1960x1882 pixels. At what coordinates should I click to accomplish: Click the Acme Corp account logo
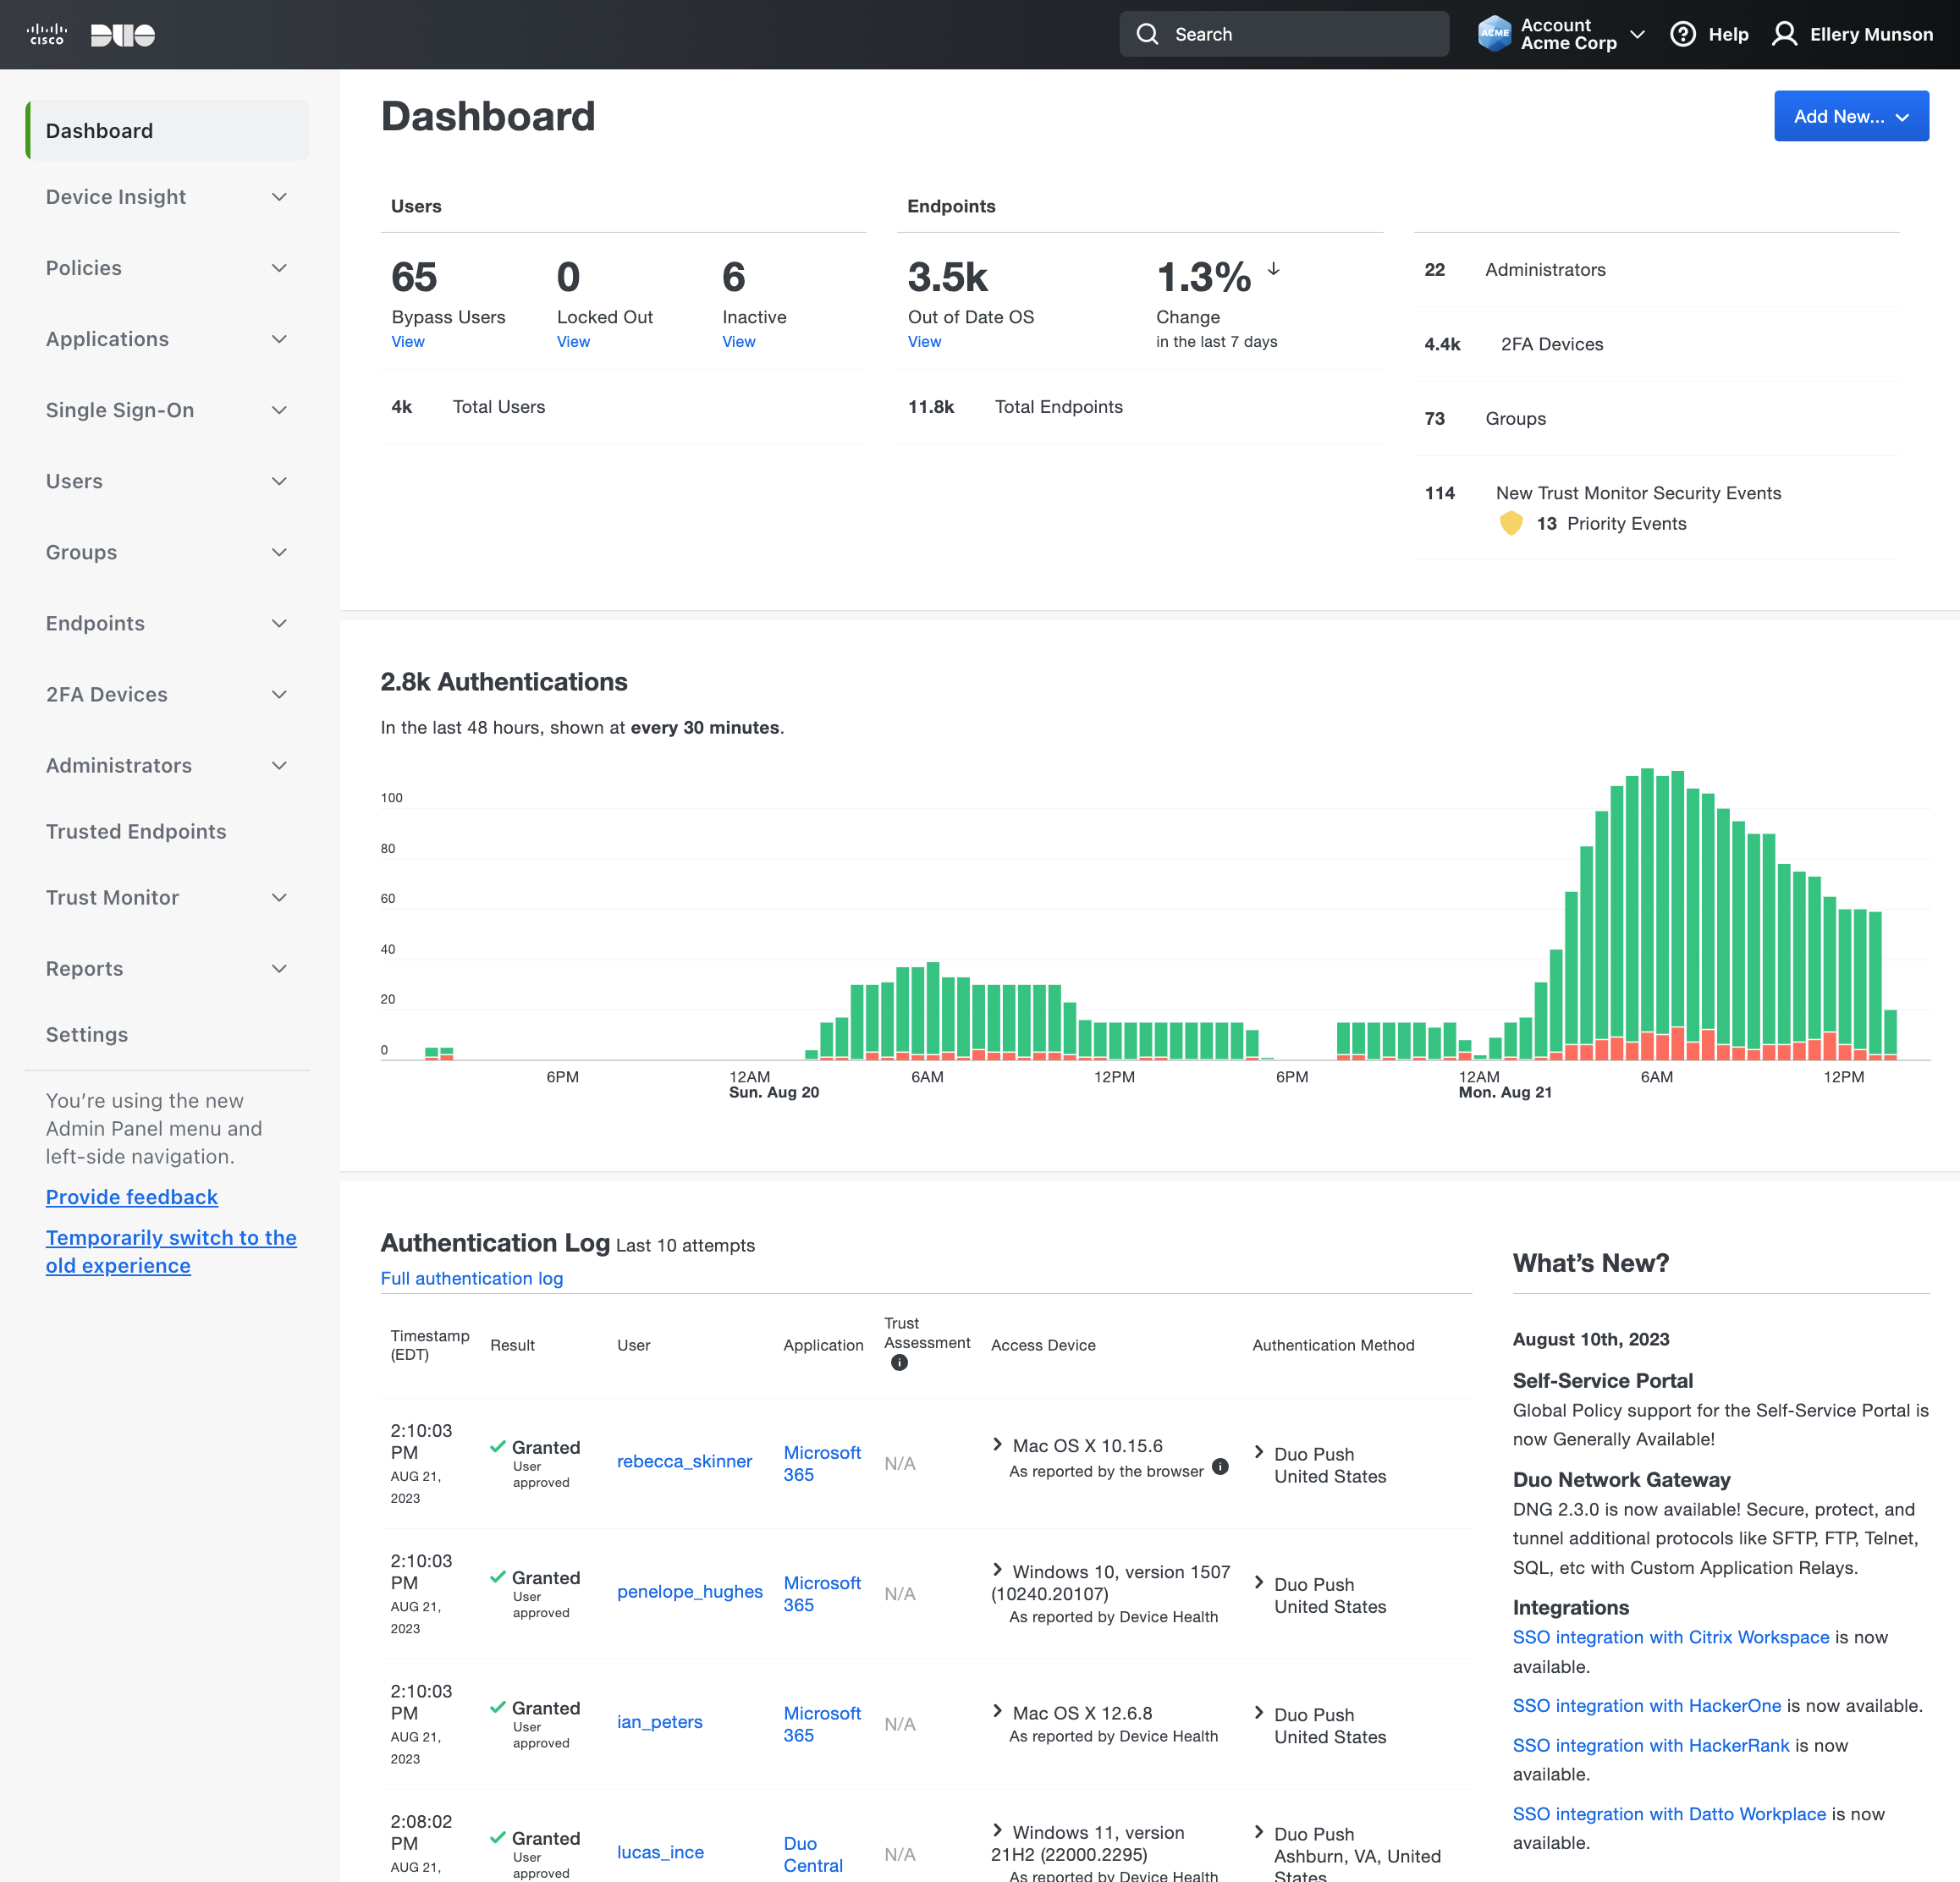[x=1494, y=34]
